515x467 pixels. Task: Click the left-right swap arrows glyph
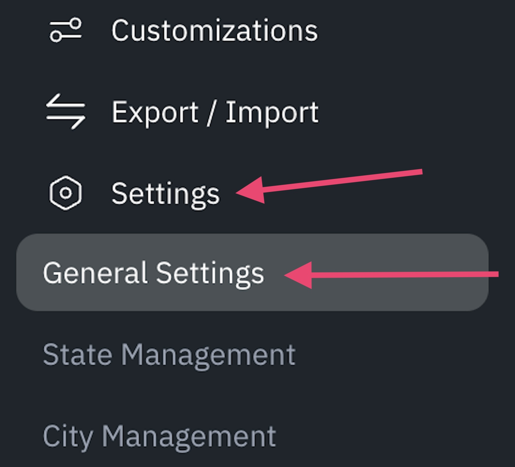click(66, 112)
